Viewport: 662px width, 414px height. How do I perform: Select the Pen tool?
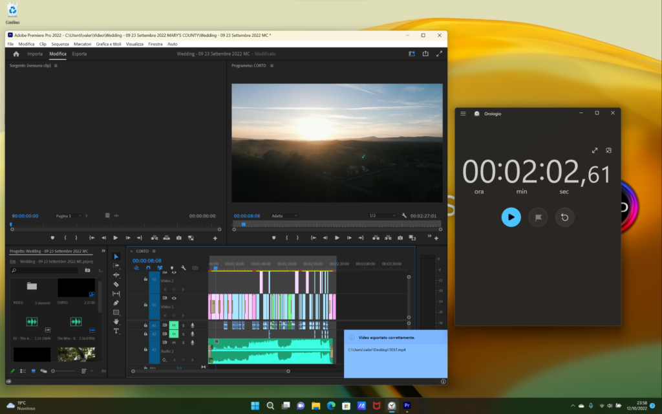click(x=116, y=303)
